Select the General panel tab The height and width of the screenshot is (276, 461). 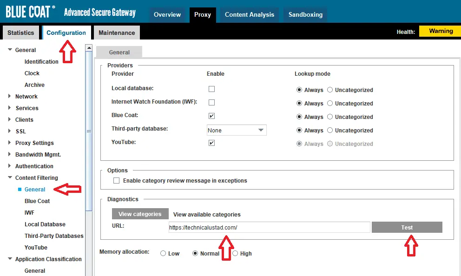(119, 53)
